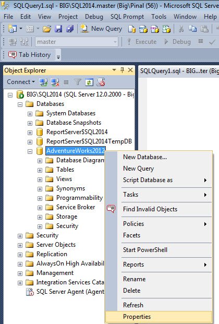Viewport: 219px width, 324px height.
Task: Expand the ReportServer$SQL2014 database
Action: (x=30, y=133)
